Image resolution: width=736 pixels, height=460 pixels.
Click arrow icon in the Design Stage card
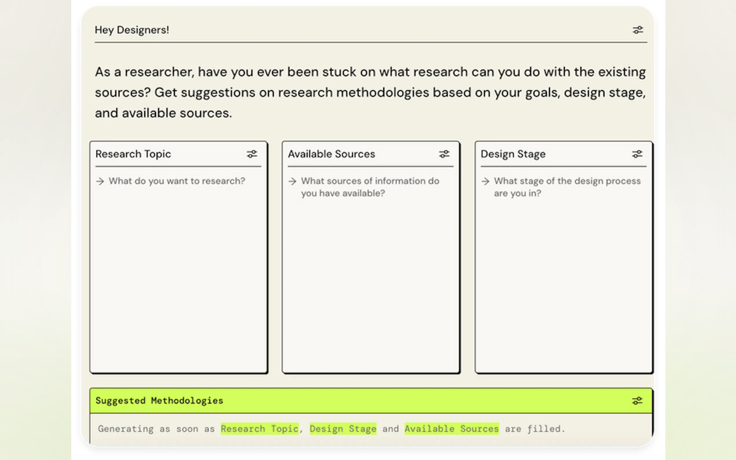coord(485,181)
